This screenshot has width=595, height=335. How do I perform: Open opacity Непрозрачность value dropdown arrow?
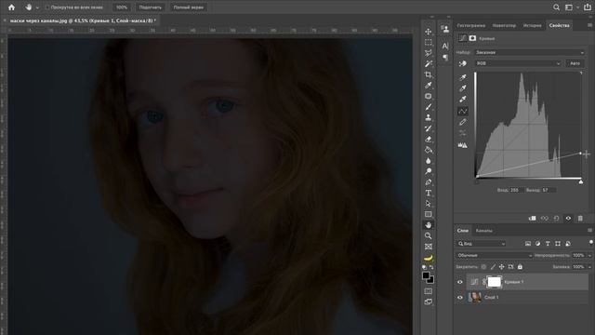point(589,256)
